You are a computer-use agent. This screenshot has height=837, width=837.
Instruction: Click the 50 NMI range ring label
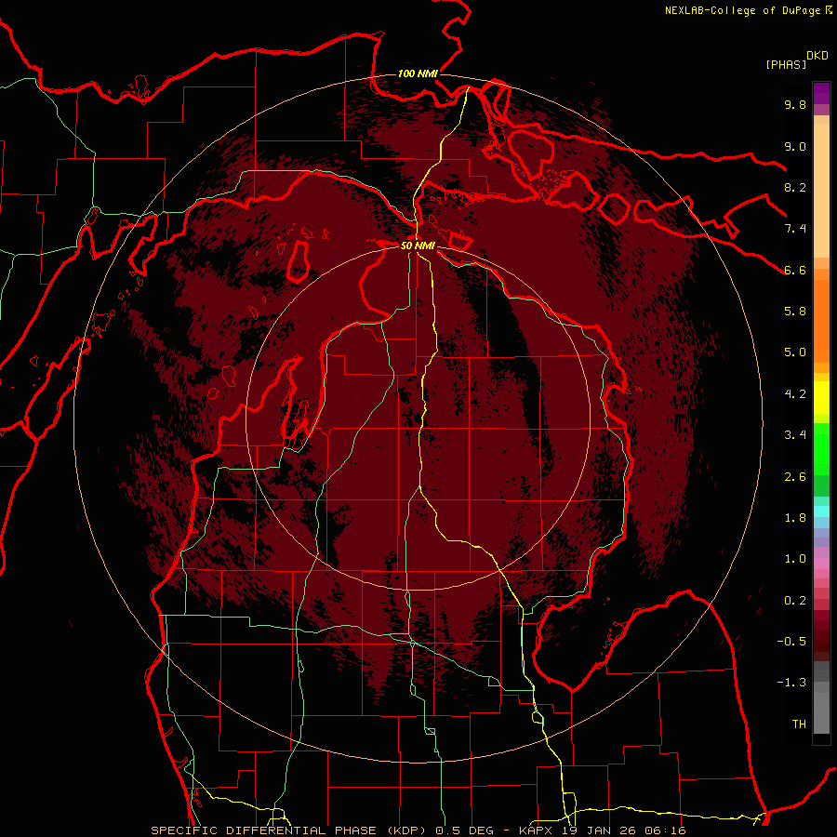point(418,246)
